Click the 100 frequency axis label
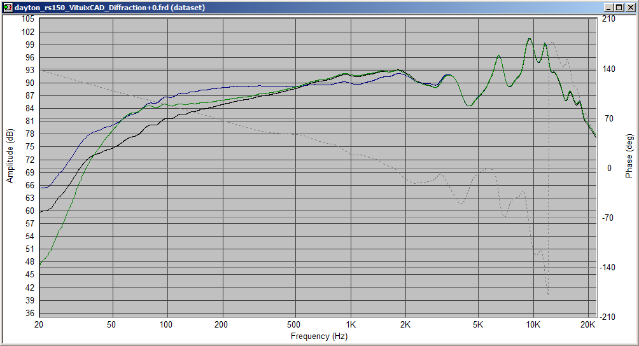Image resolution: width=639 pixels, height=346 pixels. point(166,325)
